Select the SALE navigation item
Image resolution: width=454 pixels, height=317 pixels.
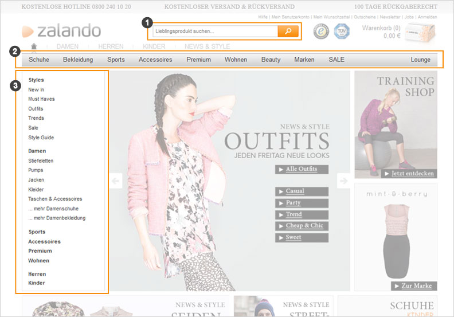(x=336, y=60)
